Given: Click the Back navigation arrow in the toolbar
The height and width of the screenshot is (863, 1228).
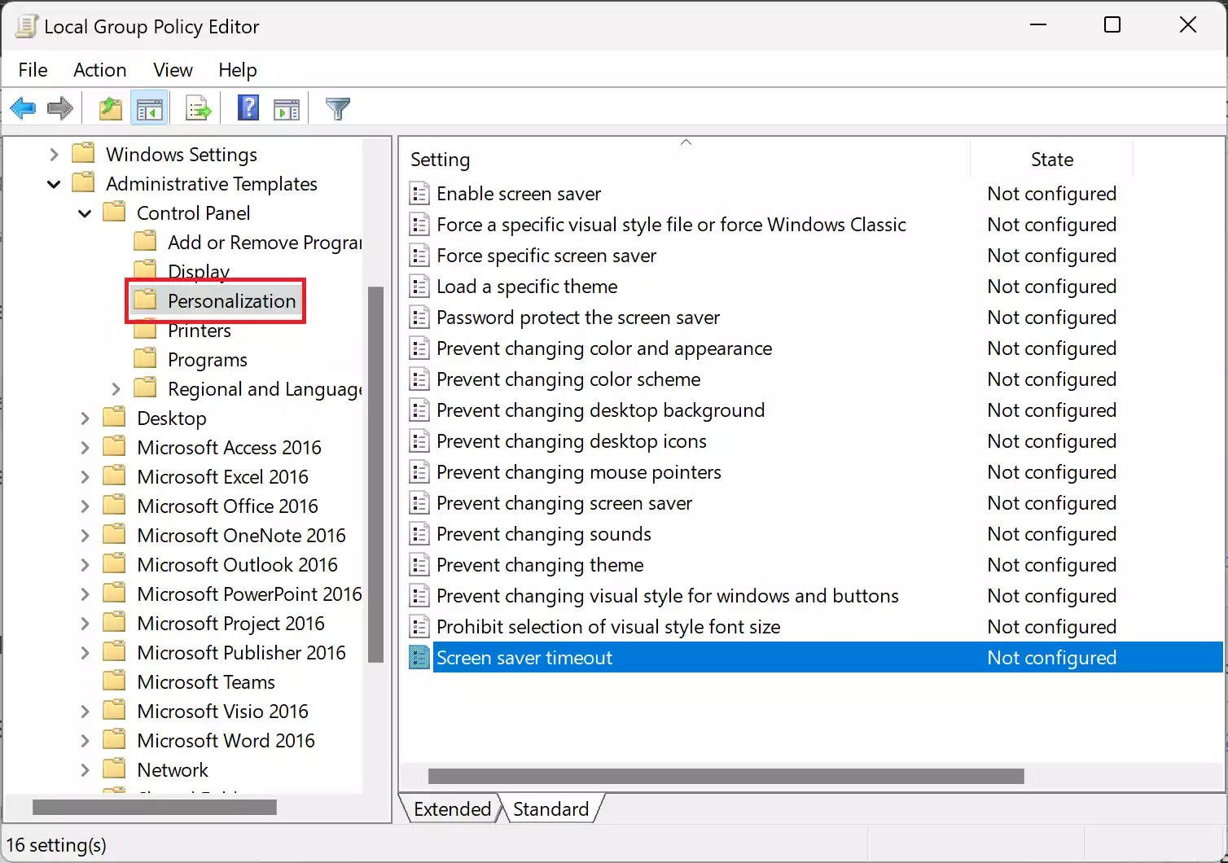Looking at the screenshot, I should pos(23,107).
